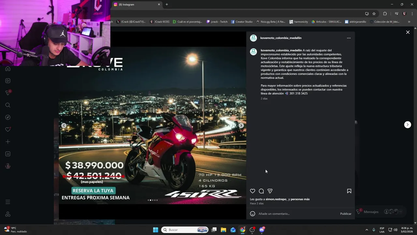Open Search in the Instagram sidebar
Image resolution: width=417 pixels, height=235 pixels.
[x=8, y=105]
